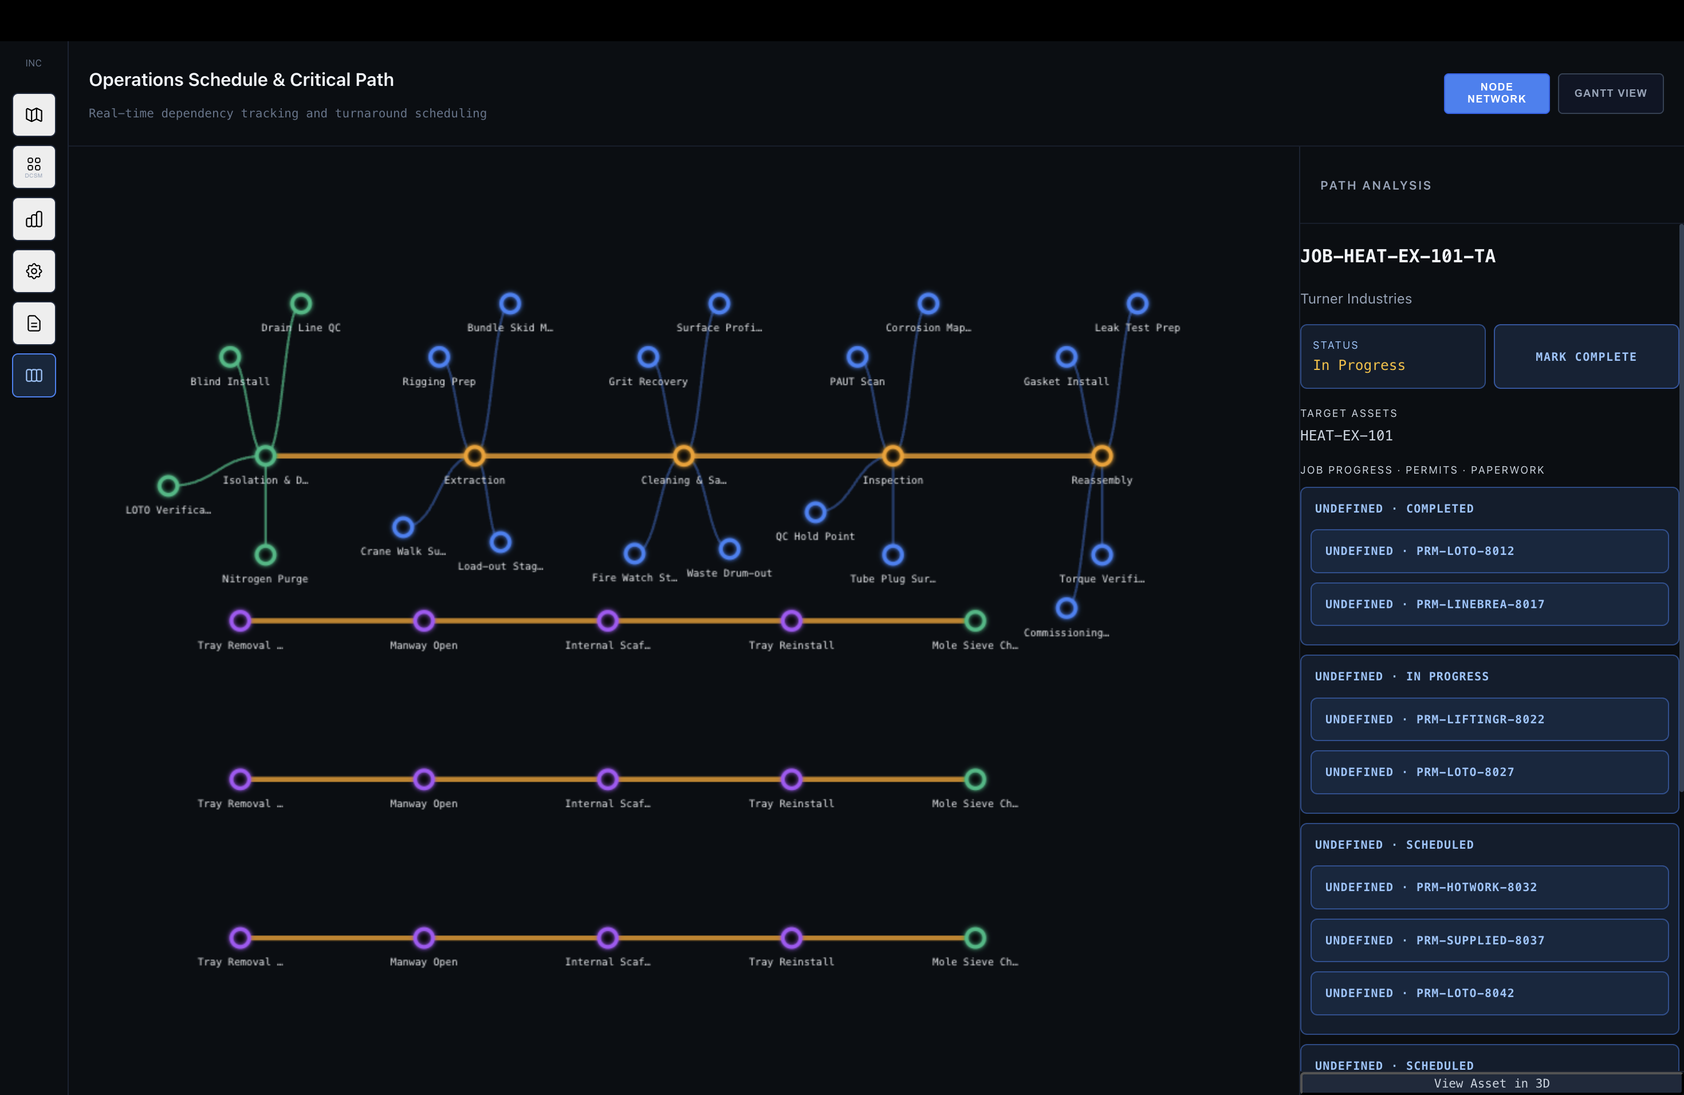Open the map view sidebar icon

[x=34, y=115]
